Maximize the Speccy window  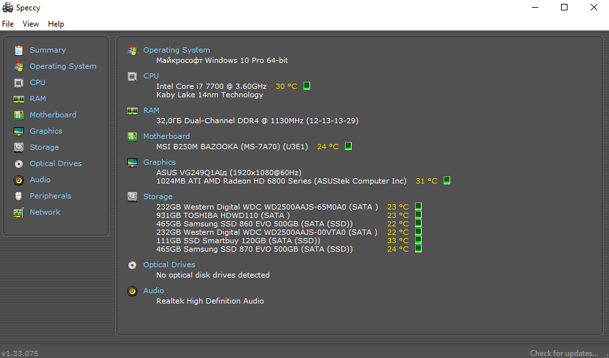pos(564,7)
